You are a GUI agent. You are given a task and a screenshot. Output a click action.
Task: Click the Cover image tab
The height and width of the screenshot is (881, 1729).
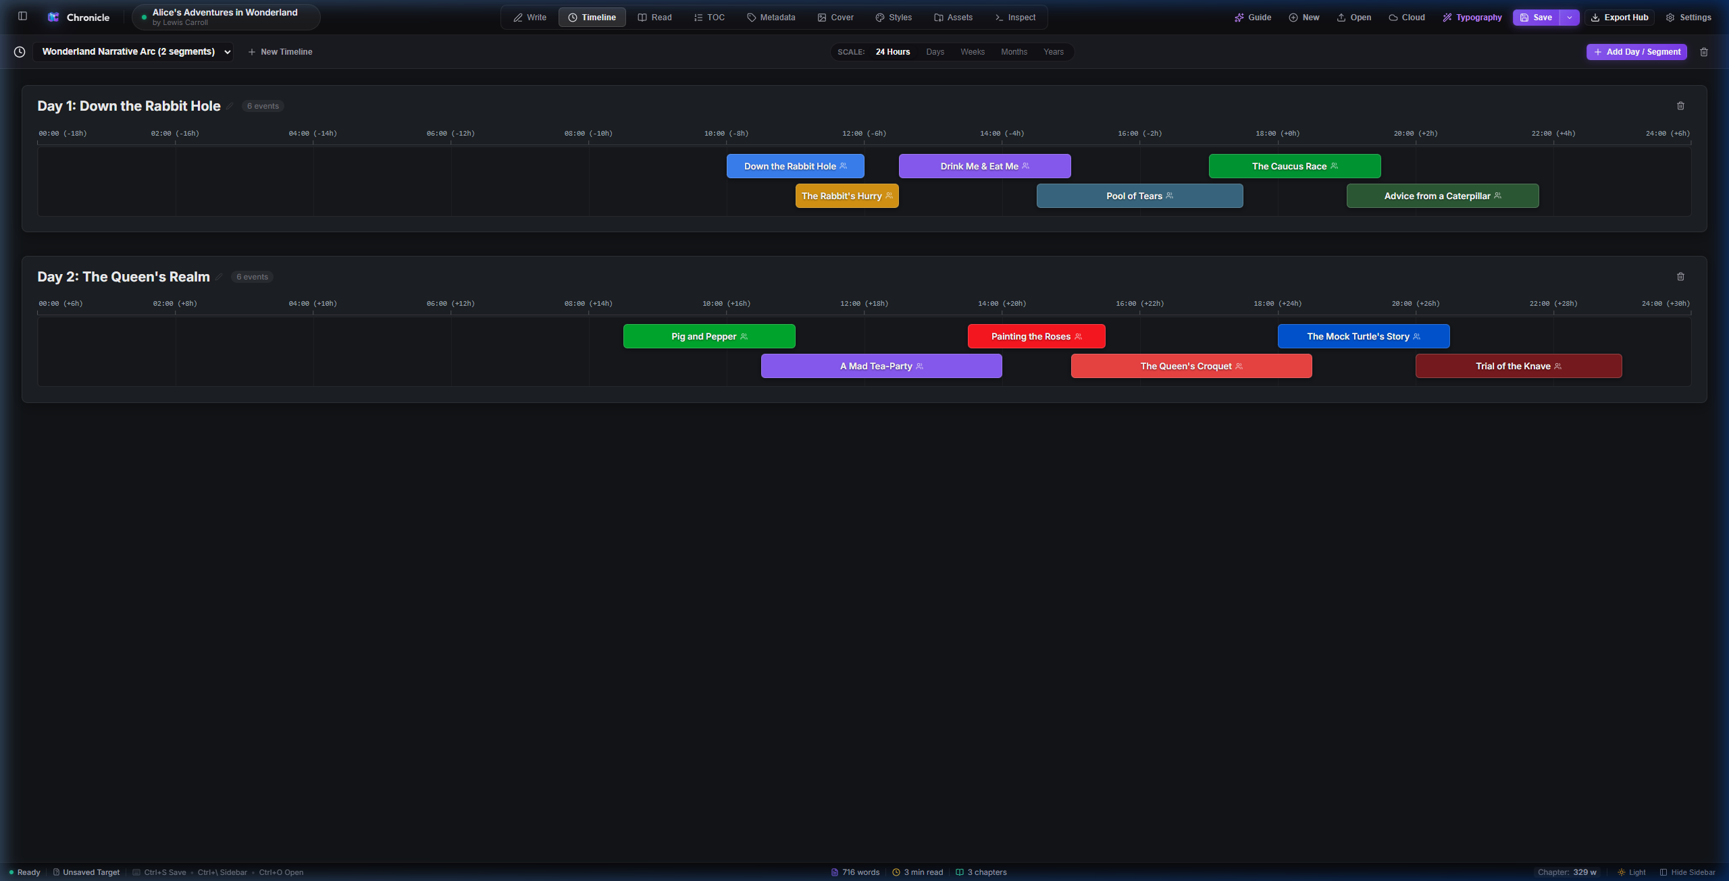(x=835, y=18)
